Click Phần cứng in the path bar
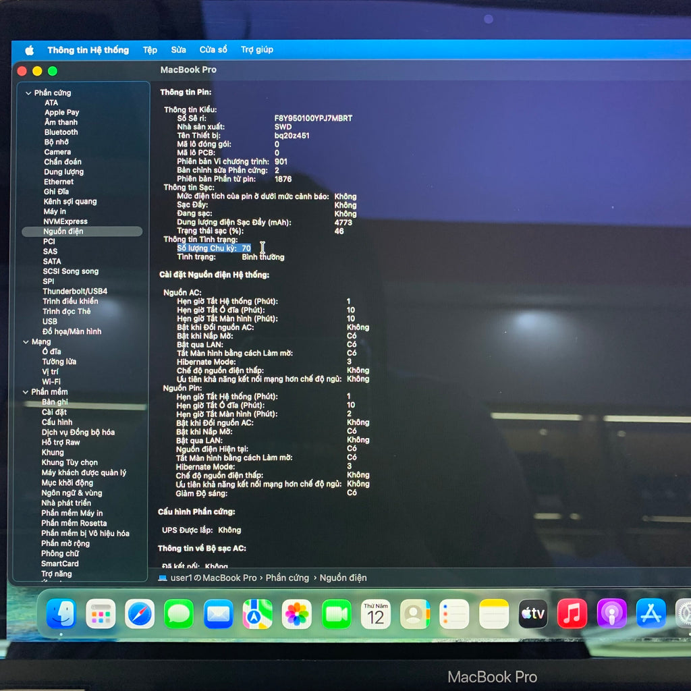Screen dimensions: 691x691 tap(287, 578)
